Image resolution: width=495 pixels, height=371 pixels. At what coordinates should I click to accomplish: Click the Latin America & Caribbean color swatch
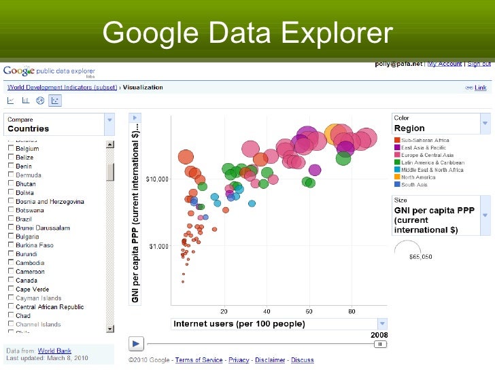(397, 162)
